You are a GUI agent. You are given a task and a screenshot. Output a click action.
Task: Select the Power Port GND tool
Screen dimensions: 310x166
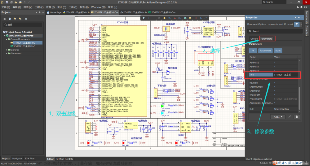(175, 18)
